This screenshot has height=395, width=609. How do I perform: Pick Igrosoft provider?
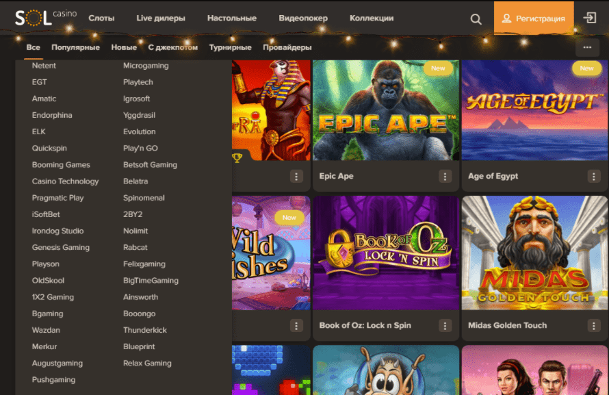click(136, 99)
